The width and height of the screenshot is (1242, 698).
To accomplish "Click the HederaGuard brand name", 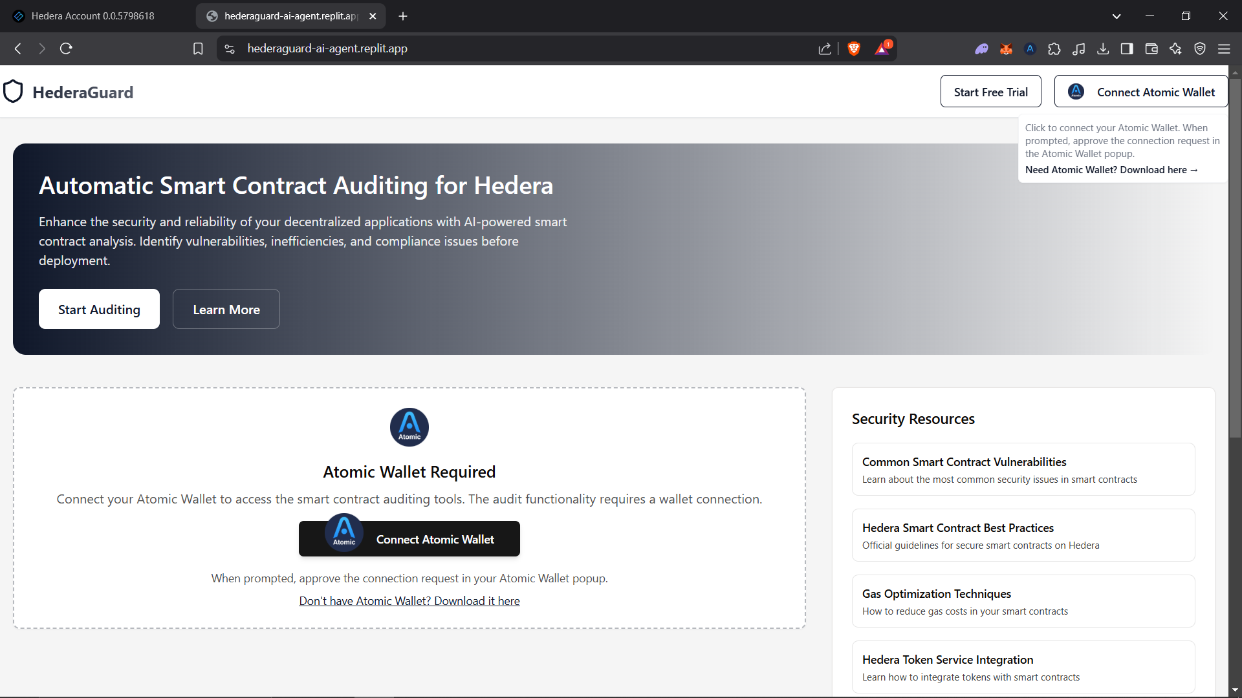I will (83, 92).
